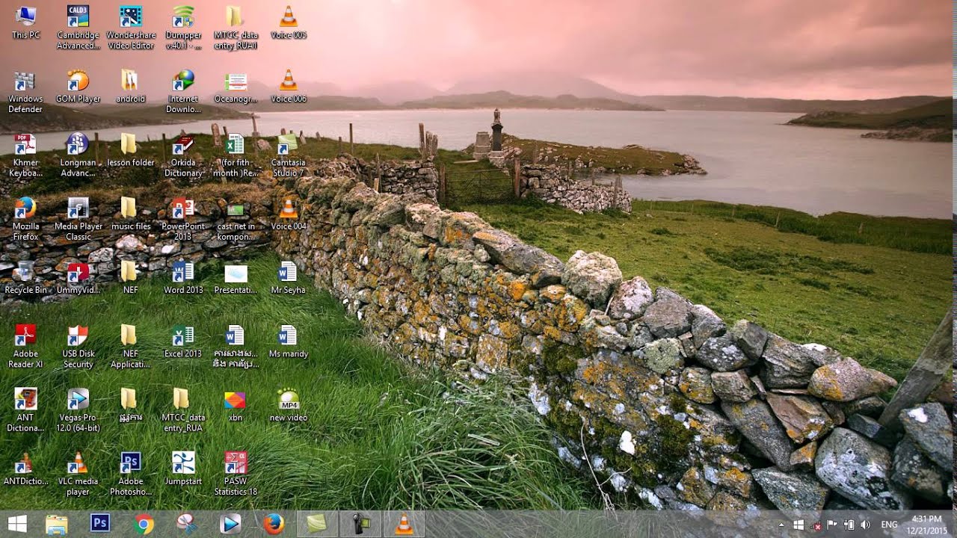Open USB Disk Security shortcut

coord(78,347)
